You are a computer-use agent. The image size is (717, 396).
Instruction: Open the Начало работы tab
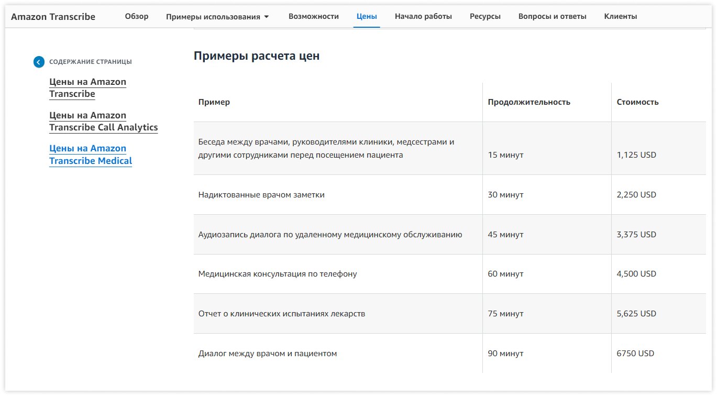pos(423,16)
